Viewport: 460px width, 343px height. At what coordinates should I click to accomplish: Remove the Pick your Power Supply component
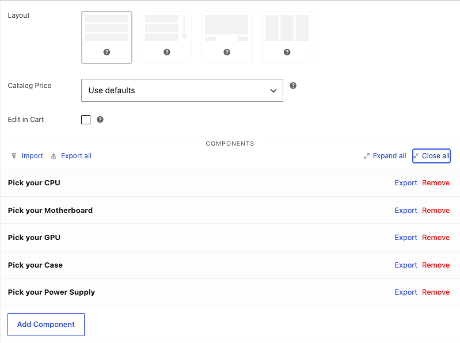(x=436, y=292)
